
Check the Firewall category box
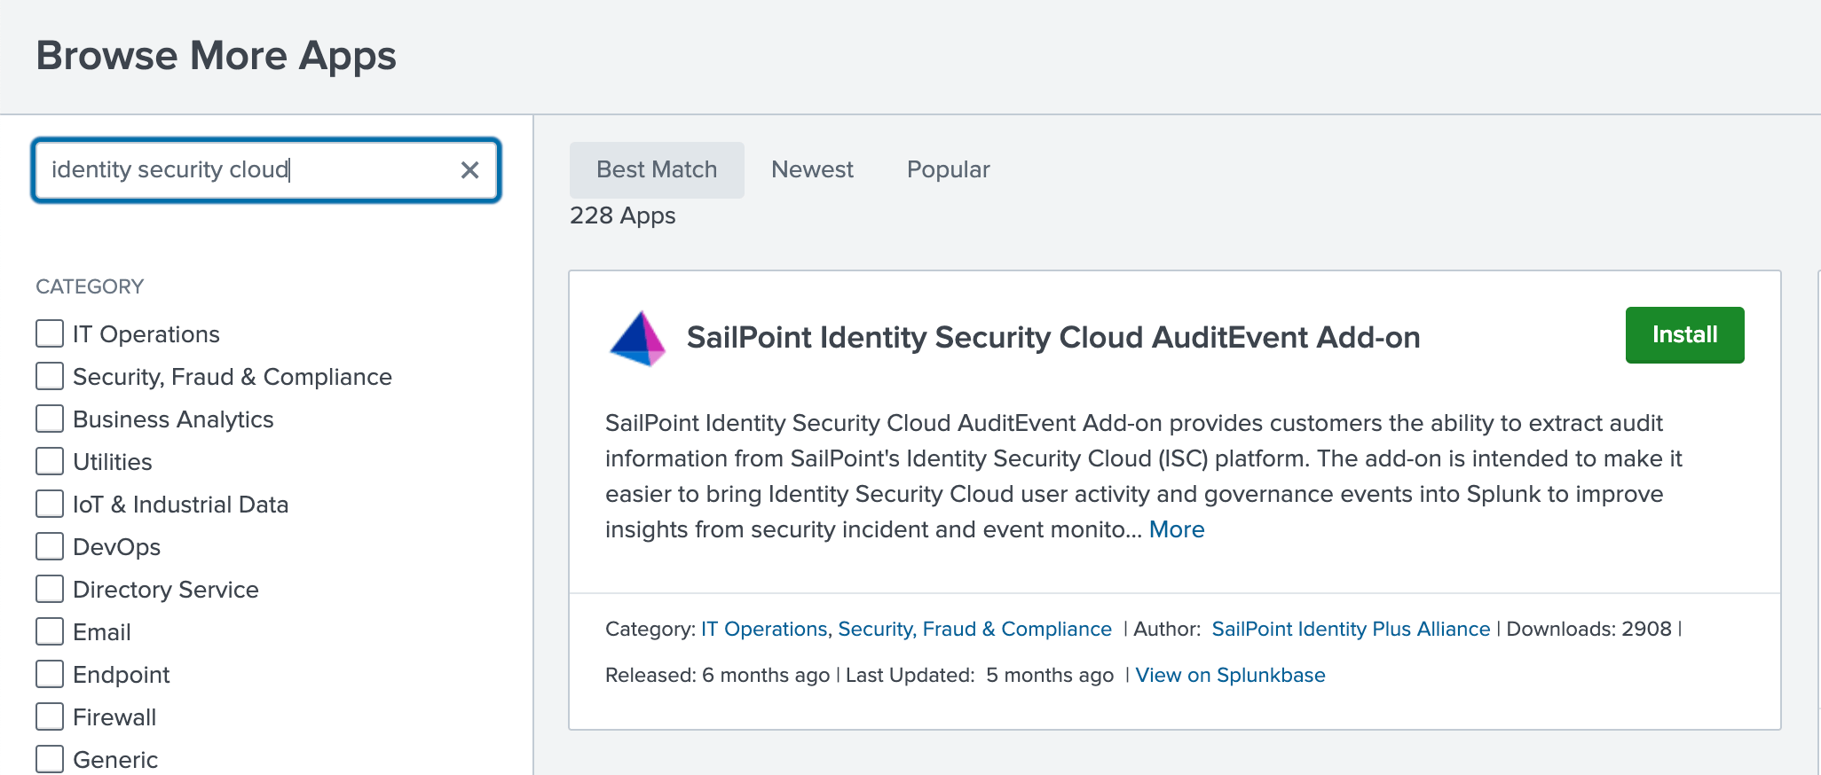tap(50, 717)
